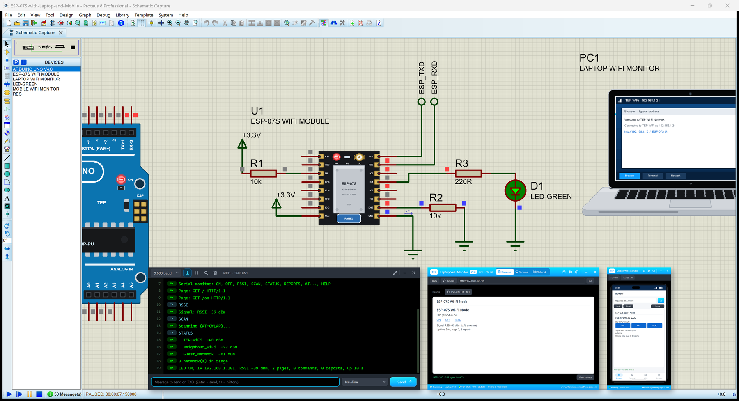The width and height of the screenshot is (739, 401).
Task: Open the Design menu
Action: click(67, 15)
